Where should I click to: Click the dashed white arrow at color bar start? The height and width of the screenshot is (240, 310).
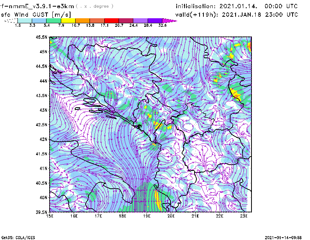click(11, 21)
